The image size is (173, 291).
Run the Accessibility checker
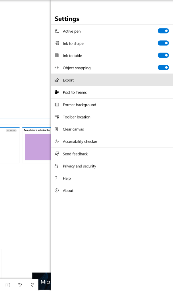click(x=80, y=142)
